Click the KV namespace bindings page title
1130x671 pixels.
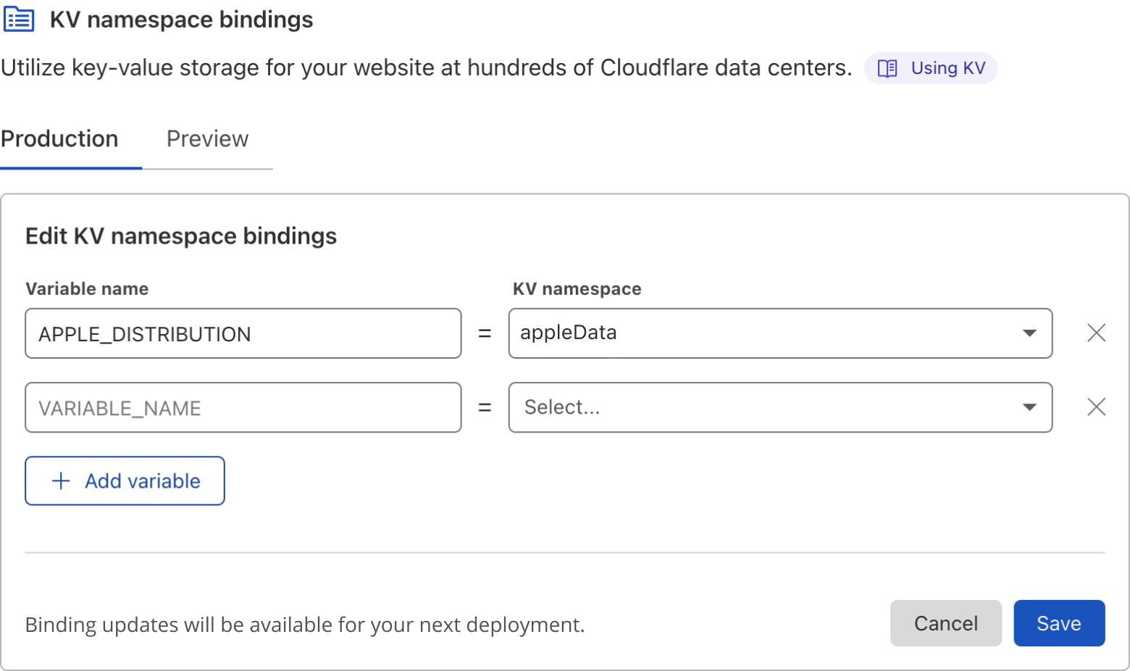pos(181,20)
